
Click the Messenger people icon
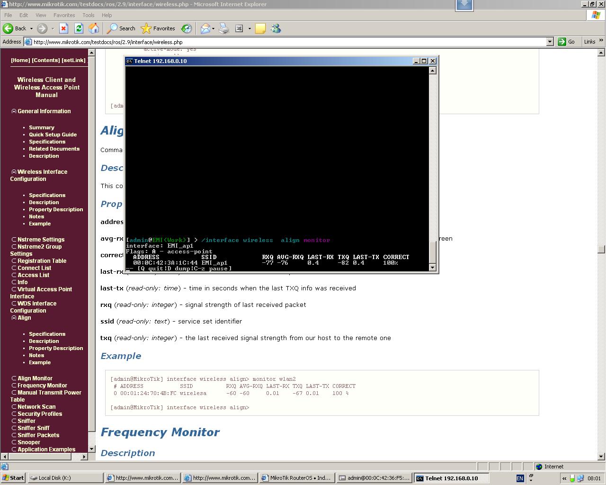(276, 28)
